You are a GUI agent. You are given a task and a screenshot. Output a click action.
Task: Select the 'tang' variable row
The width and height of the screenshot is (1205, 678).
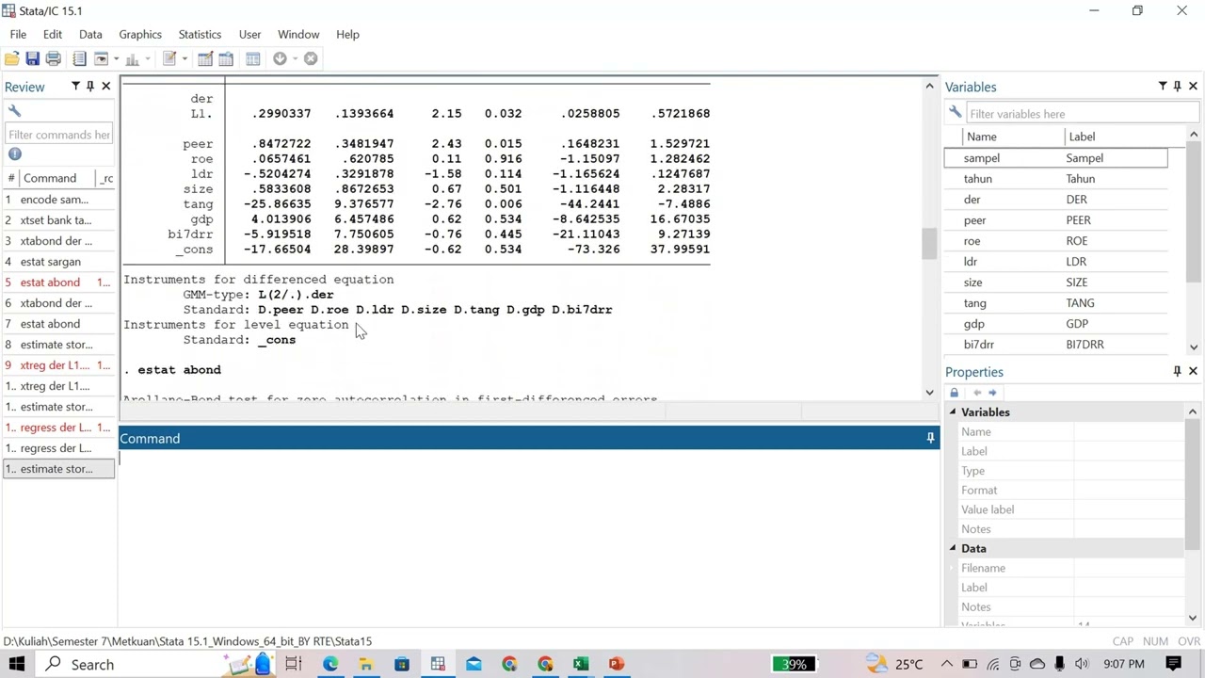pyautogui.click(x=1055, y=303)
